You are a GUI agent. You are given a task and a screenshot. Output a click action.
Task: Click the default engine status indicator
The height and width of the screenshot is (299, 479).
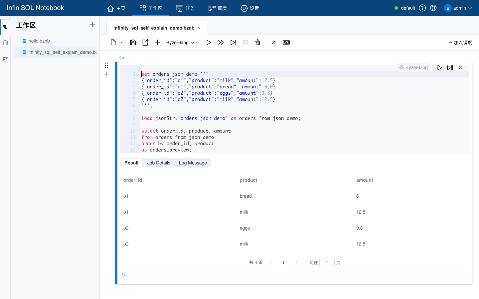[405, 8]
